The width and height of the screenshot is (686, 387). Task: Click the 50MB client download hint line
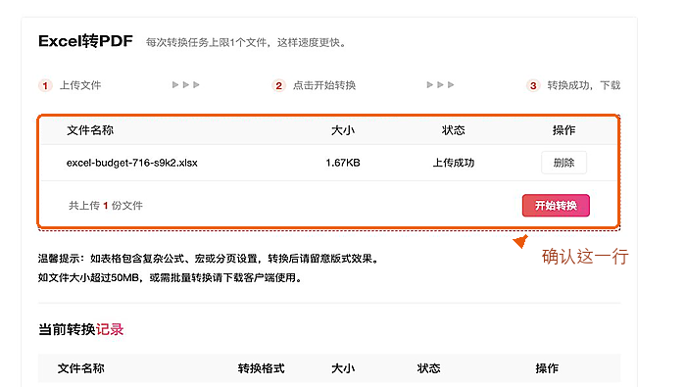coord(171,277)
